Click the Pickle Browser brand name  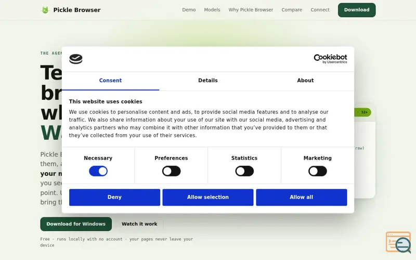pos(77,10)
